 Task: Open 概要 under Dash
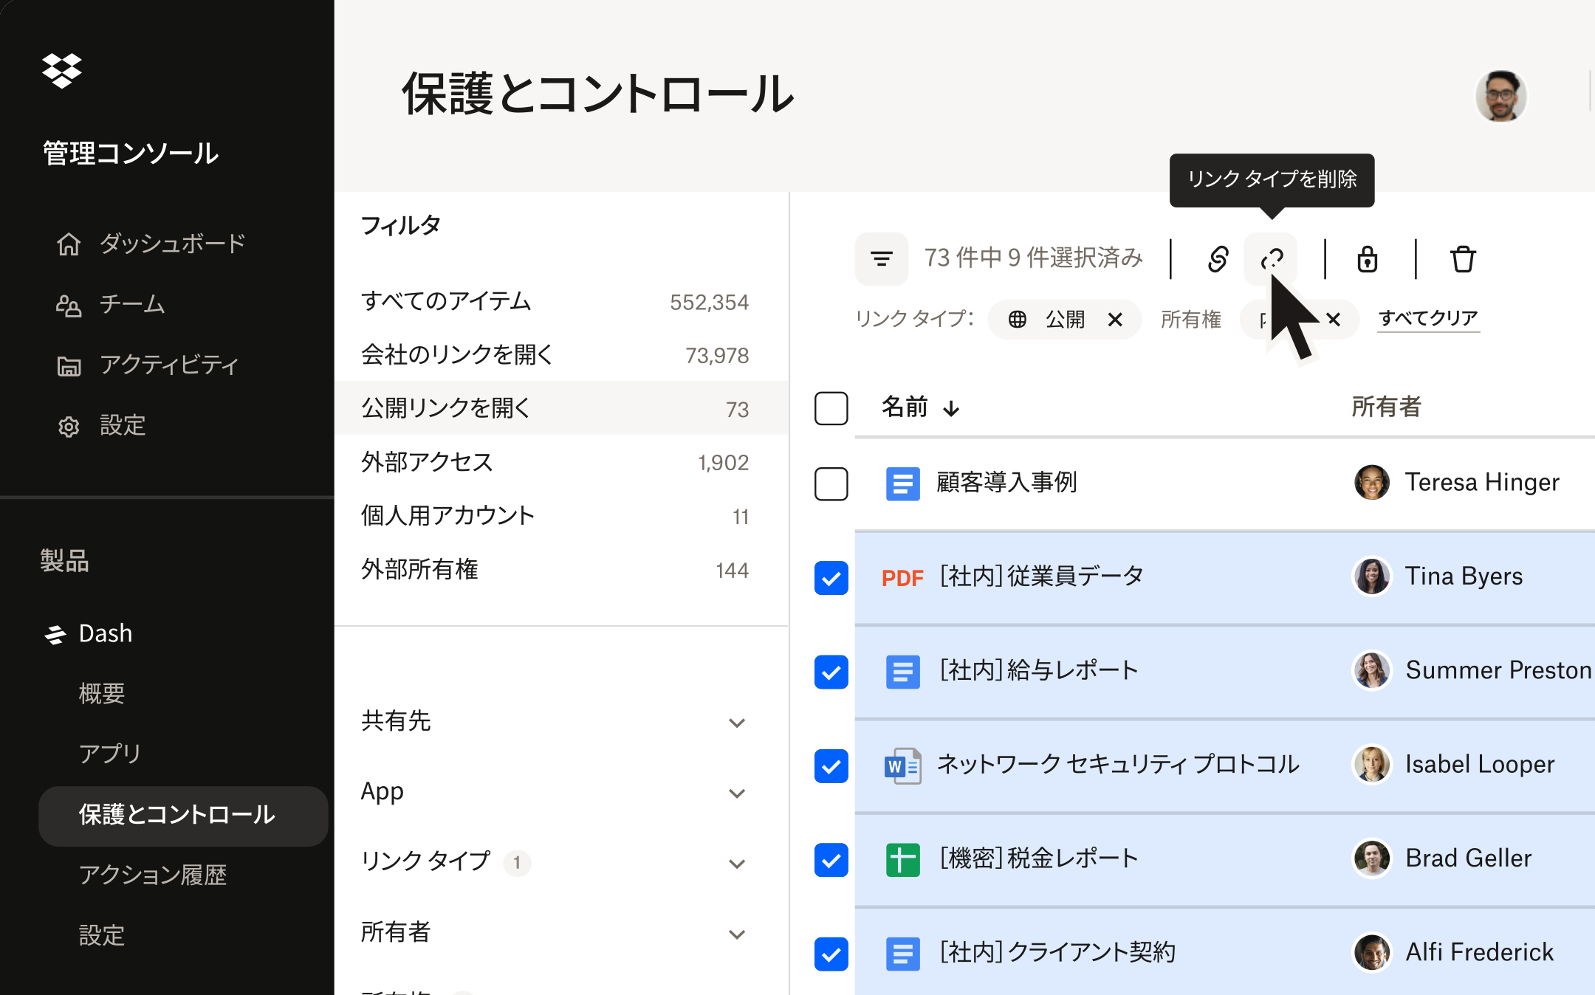click(102, 693)
